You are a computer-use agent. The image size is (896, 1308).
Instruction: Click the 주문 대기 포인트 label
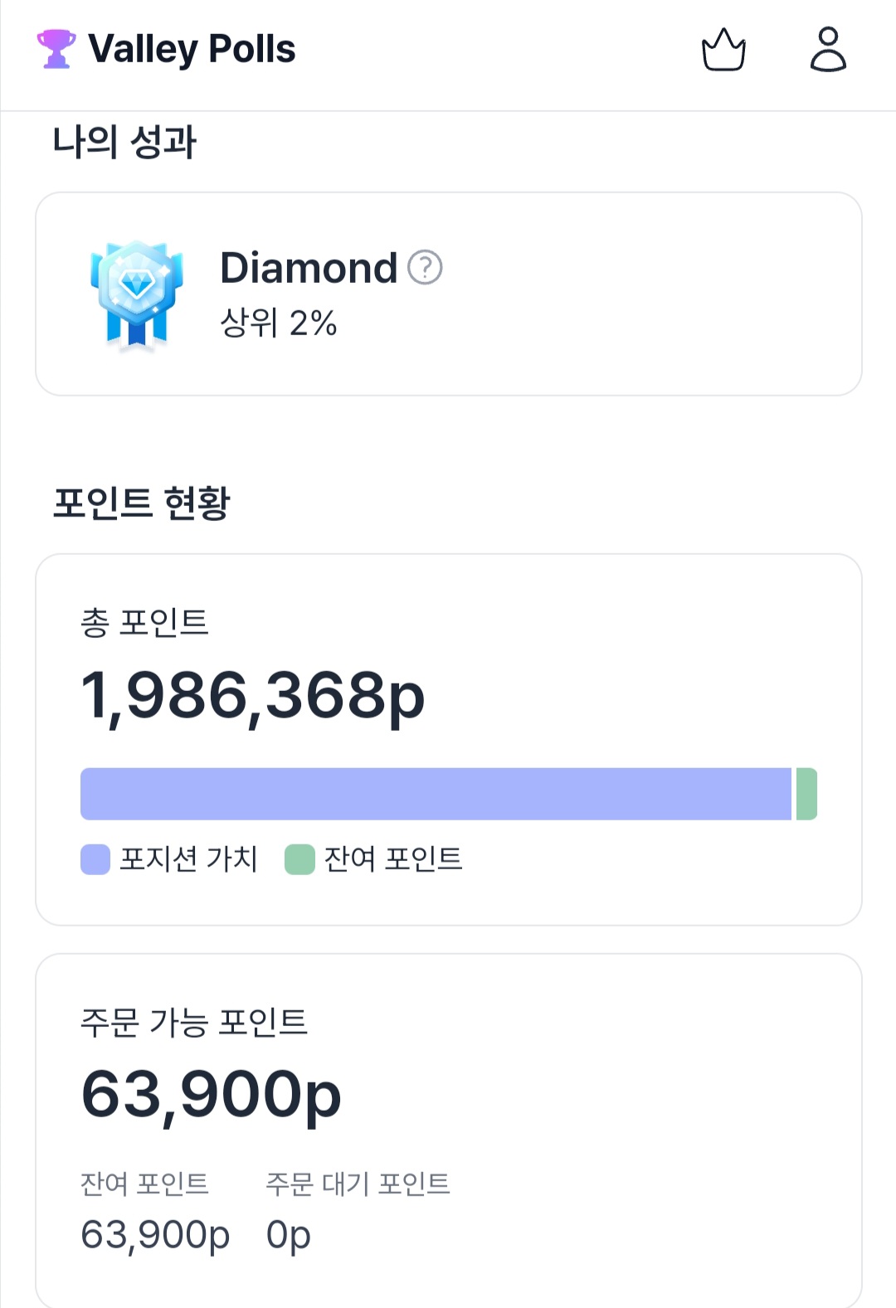tap(358, 1184)
